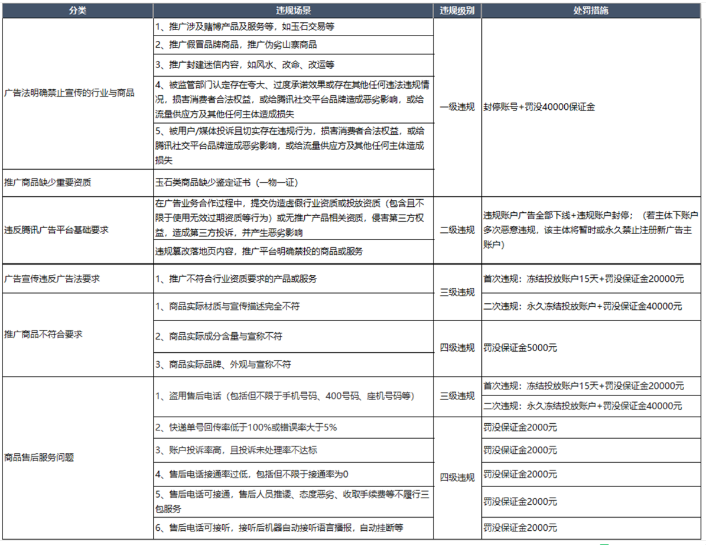Image resolution: width=706 pixels, height=545 pixels.
Task: Select the 快递单号回传率低于100% scenario cell
Action: [x=293, y=427]
